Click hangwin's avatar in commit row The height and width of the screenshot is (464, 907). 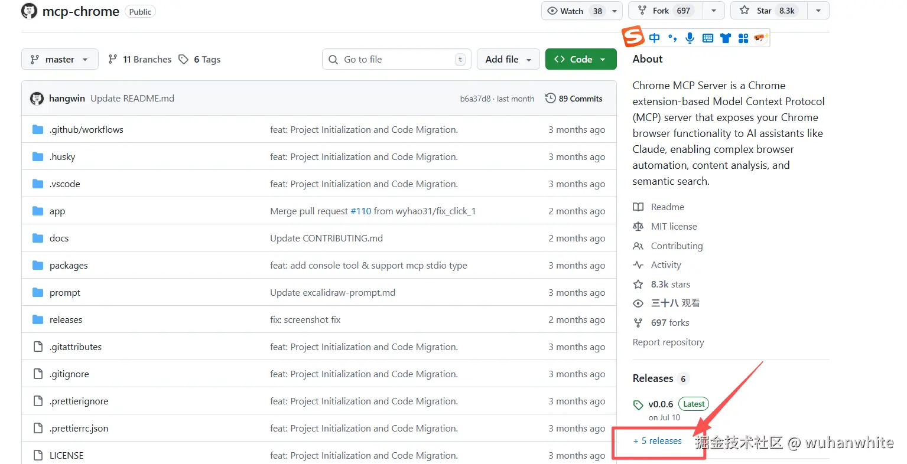tap(37, 99)
